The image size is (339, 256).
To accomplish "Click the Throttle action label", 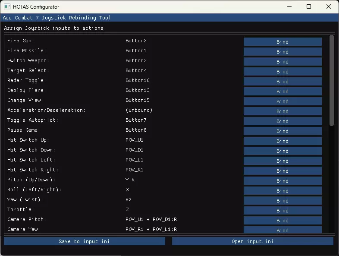I will 21,209.
